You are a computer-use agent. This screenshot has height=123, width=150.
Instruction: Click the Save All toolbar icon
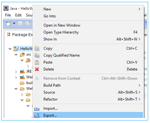tap(27, 23)
